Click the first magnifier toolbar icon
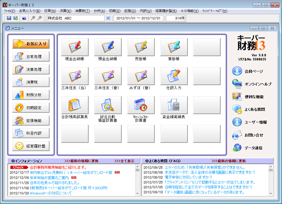Image resolution: width=282 pixels, height=204 pixels. pyautogui.click(x=33, y=18)
